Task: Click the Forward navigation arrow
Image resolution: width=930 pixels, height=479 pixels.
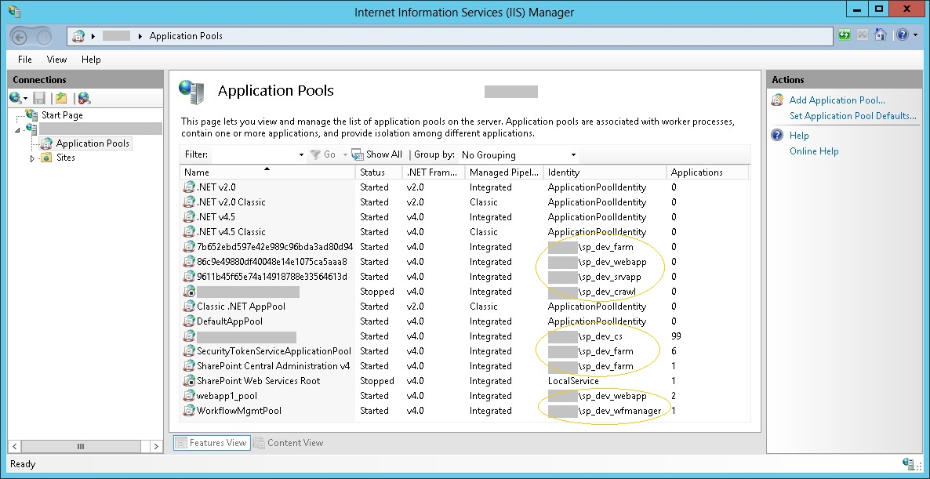Action: [44, 36]
